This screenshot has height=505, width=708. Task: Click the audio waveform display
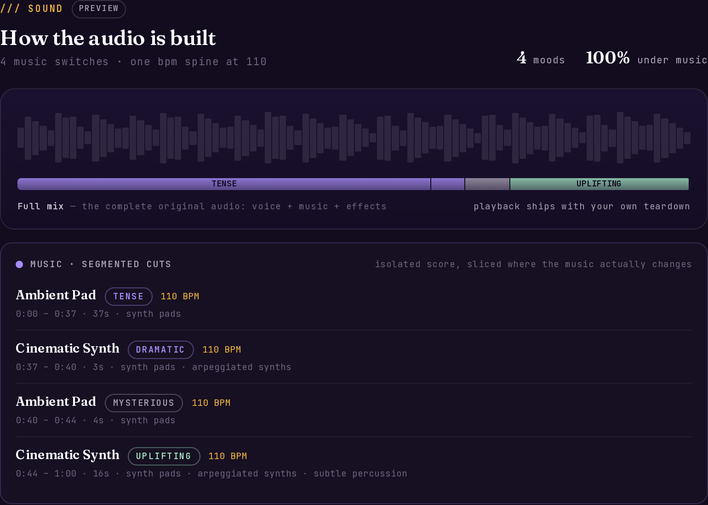tap(354, 138)
